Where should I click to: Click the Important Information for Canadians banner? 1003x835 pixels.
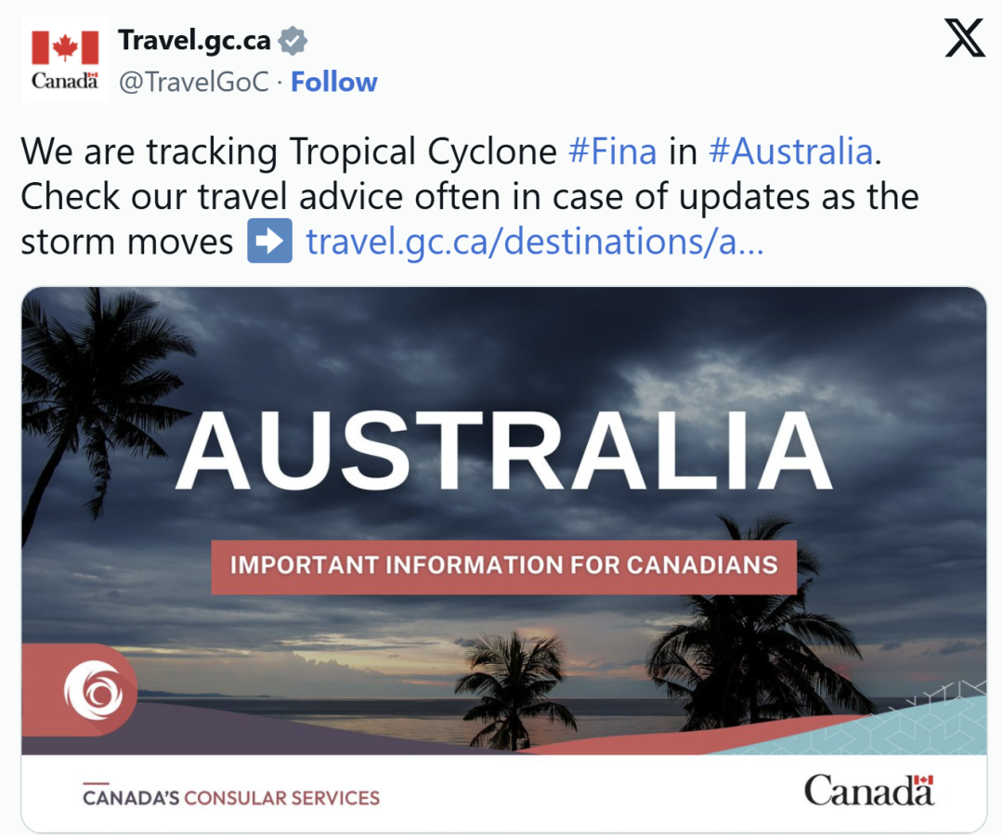pyautogui.click(x=503, y=566)
